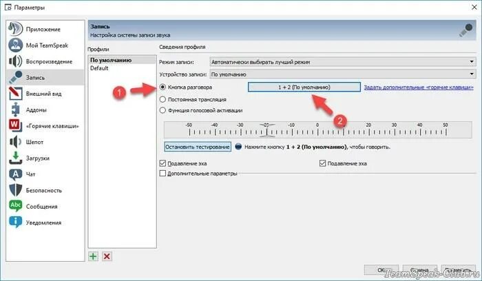Click the Отмена button
The height and width of the screenshot is (281, 482).
point(420,270)
